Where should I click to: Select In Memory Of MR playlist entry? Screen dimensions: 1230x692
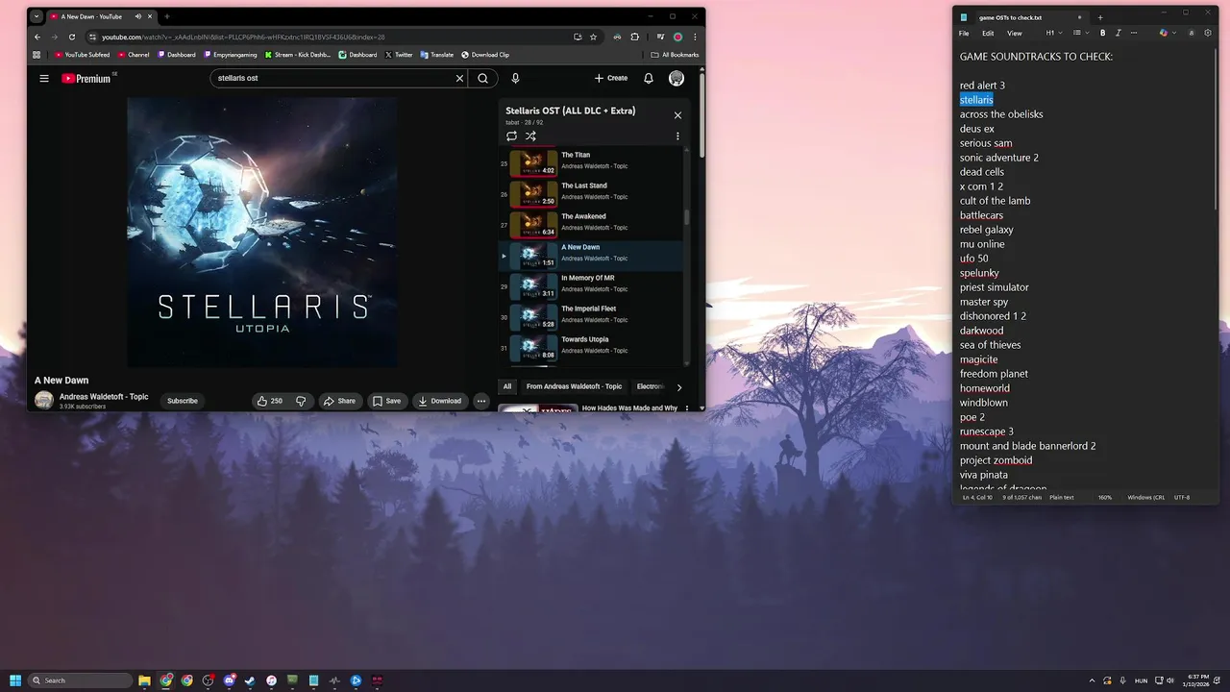pos(591,285)
